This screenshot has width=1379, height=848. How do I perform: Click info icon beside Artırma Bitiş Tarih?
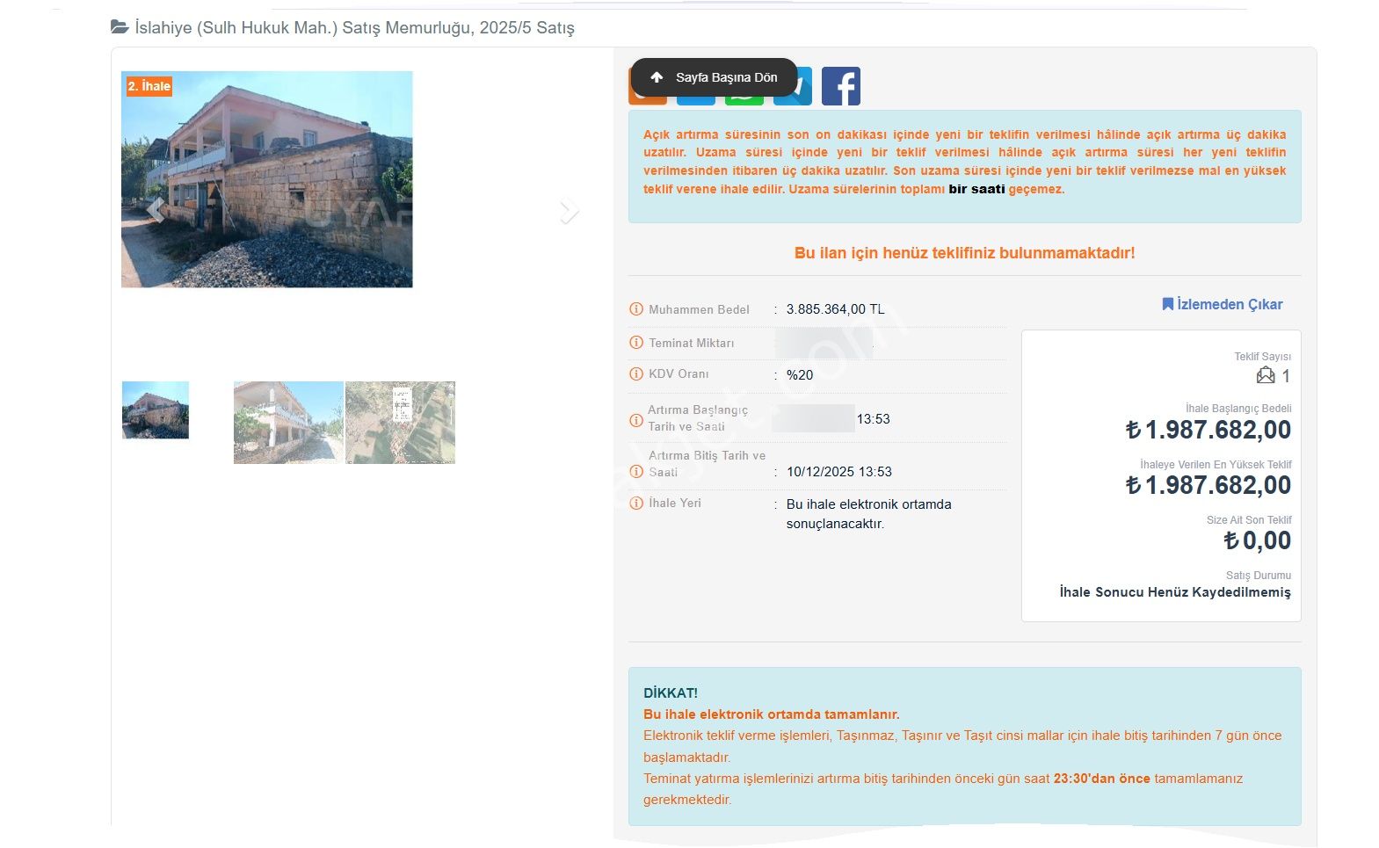click(636, 472)
